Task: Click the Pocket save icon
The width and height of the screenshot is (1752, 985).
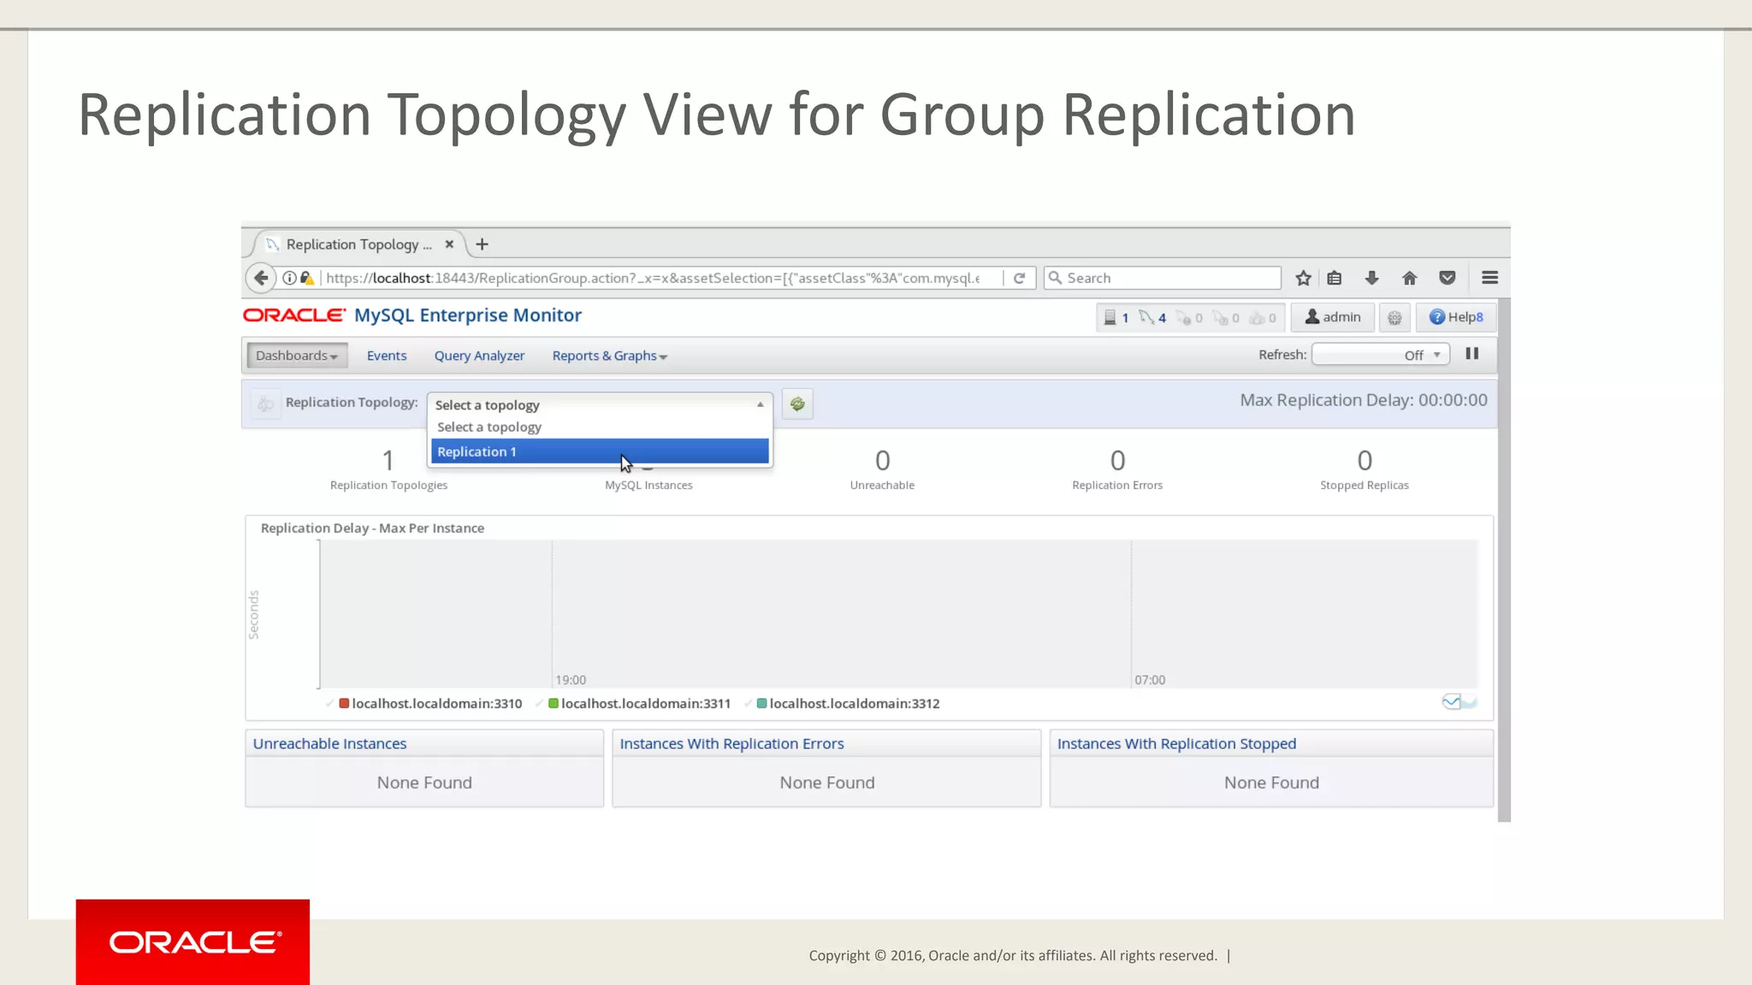Action: click(1447, 278)
